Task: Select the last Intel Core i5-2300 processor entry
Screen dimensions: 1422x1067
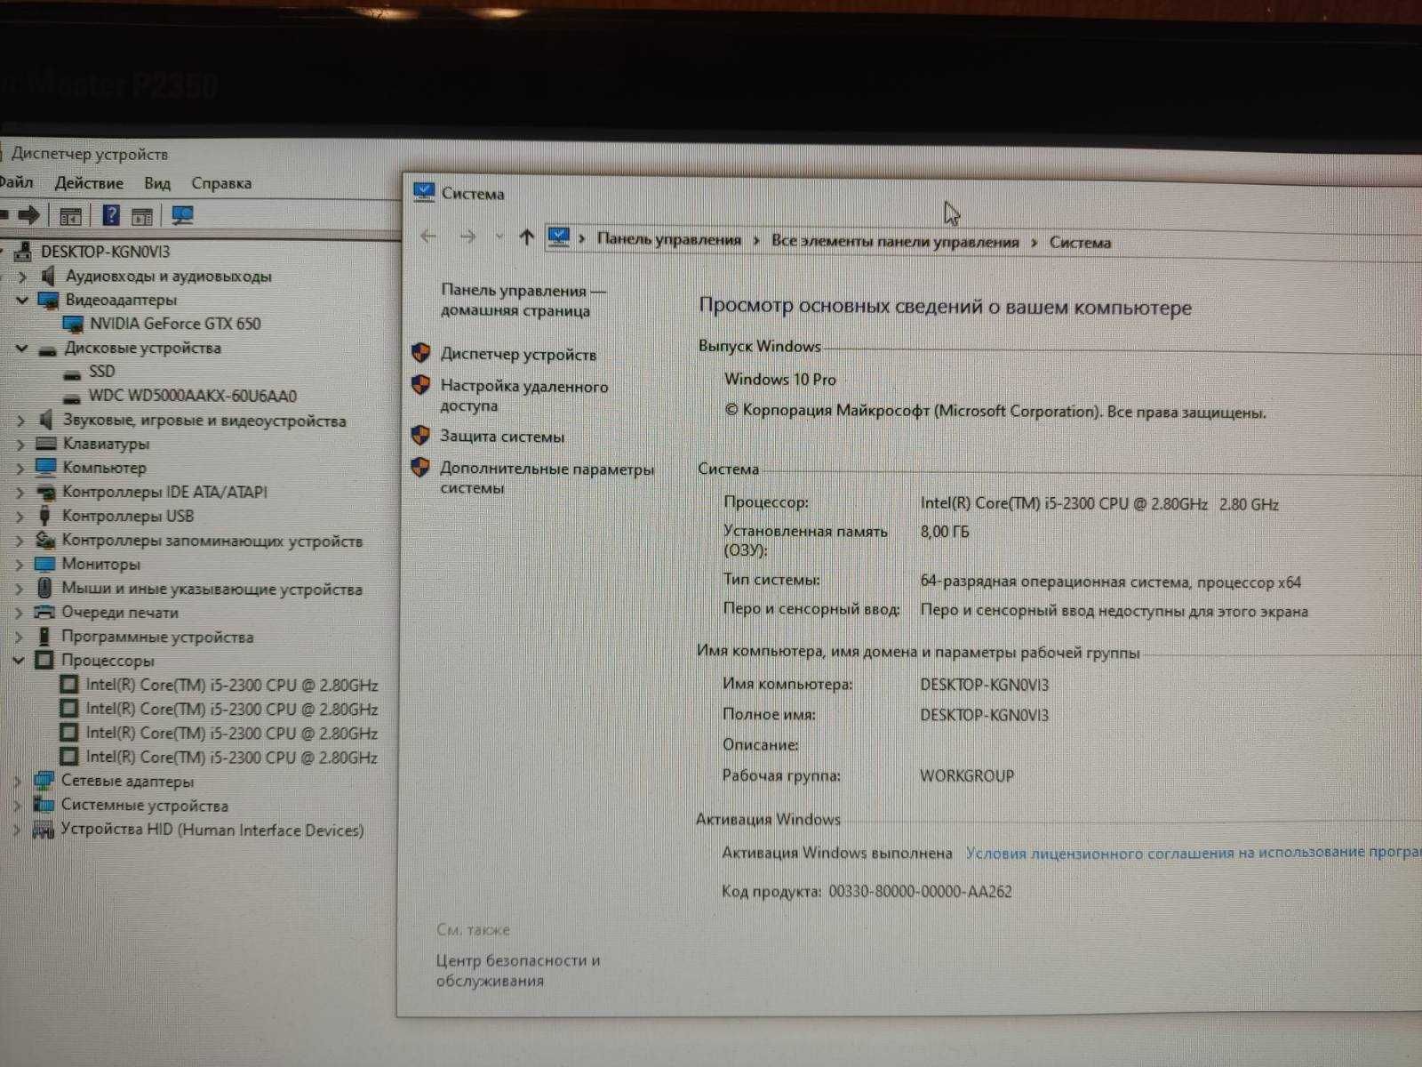Action: (231, 758)
